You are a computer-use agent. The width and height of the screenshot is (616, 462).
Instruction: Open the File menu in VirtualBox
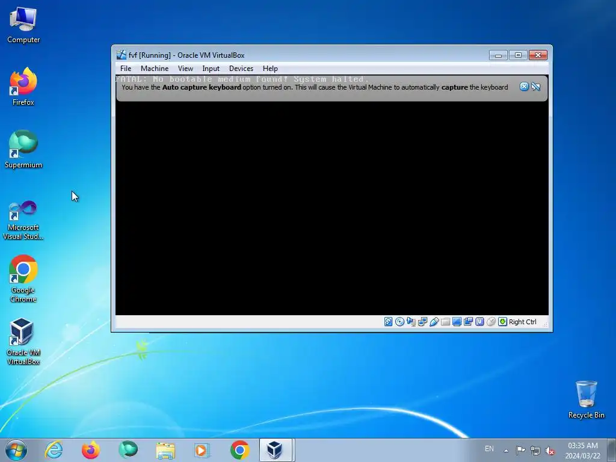[x=126, y=69]
